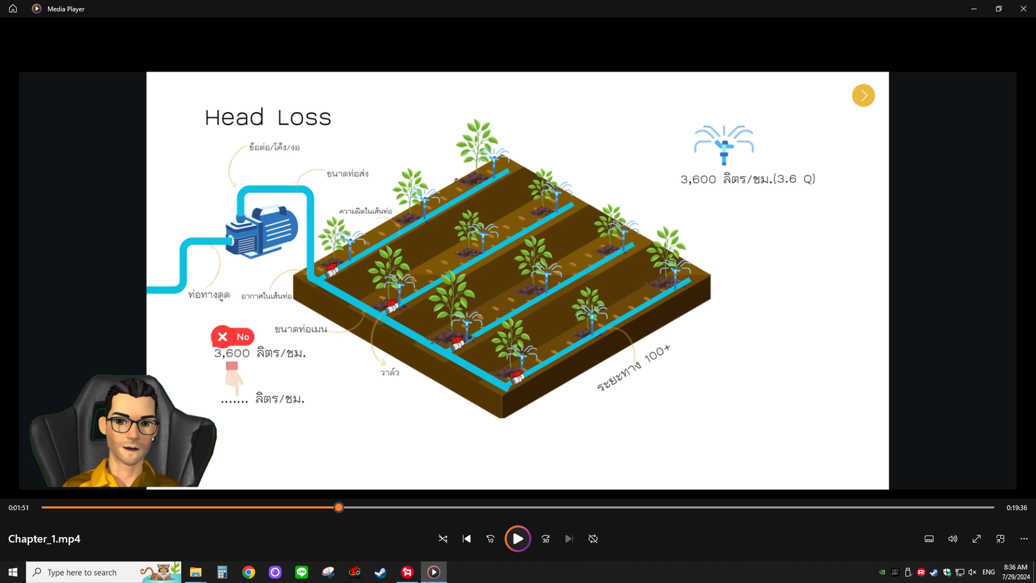Open Google Chrome from taskbar

[249, 572]
